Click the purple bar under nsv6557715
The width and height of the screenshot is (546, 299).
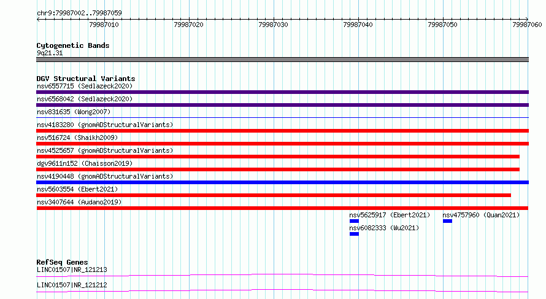pyautogui.click(x=282, y=92)
